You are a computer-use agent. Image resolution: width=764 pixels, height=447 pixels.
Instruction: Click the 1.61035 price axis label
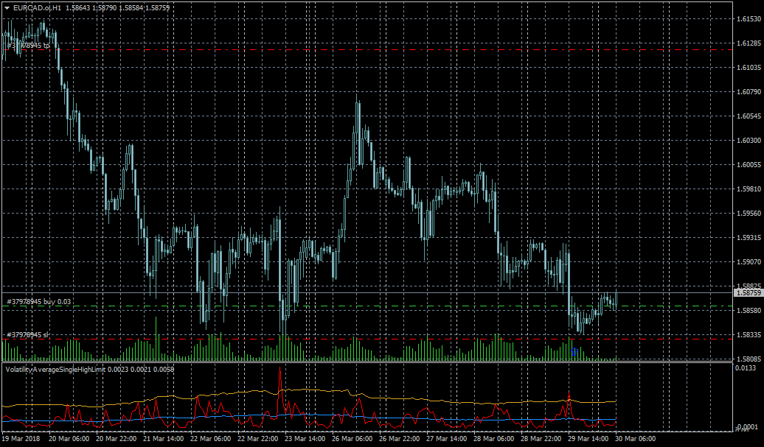click(749, 68)
